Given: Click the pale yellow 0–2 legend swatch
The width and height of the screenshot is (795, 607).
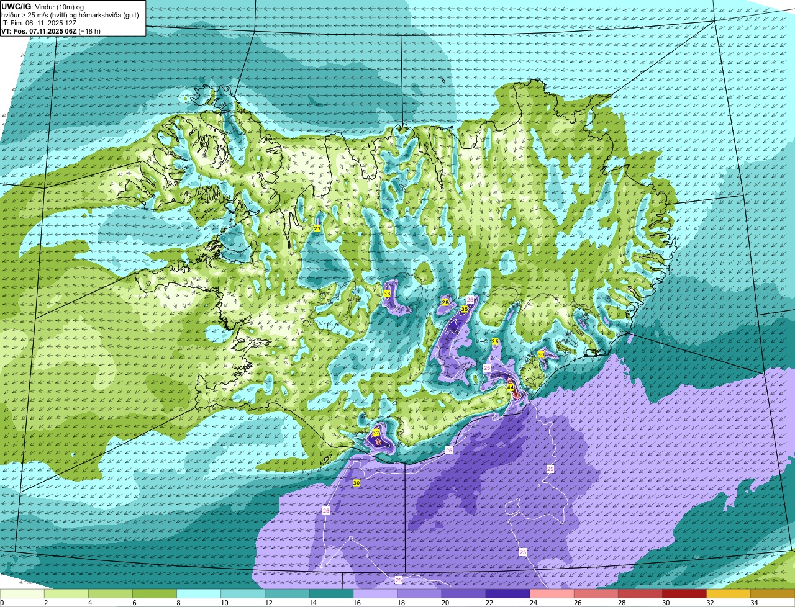Looking at the screenshot, I should click(22, 594).
